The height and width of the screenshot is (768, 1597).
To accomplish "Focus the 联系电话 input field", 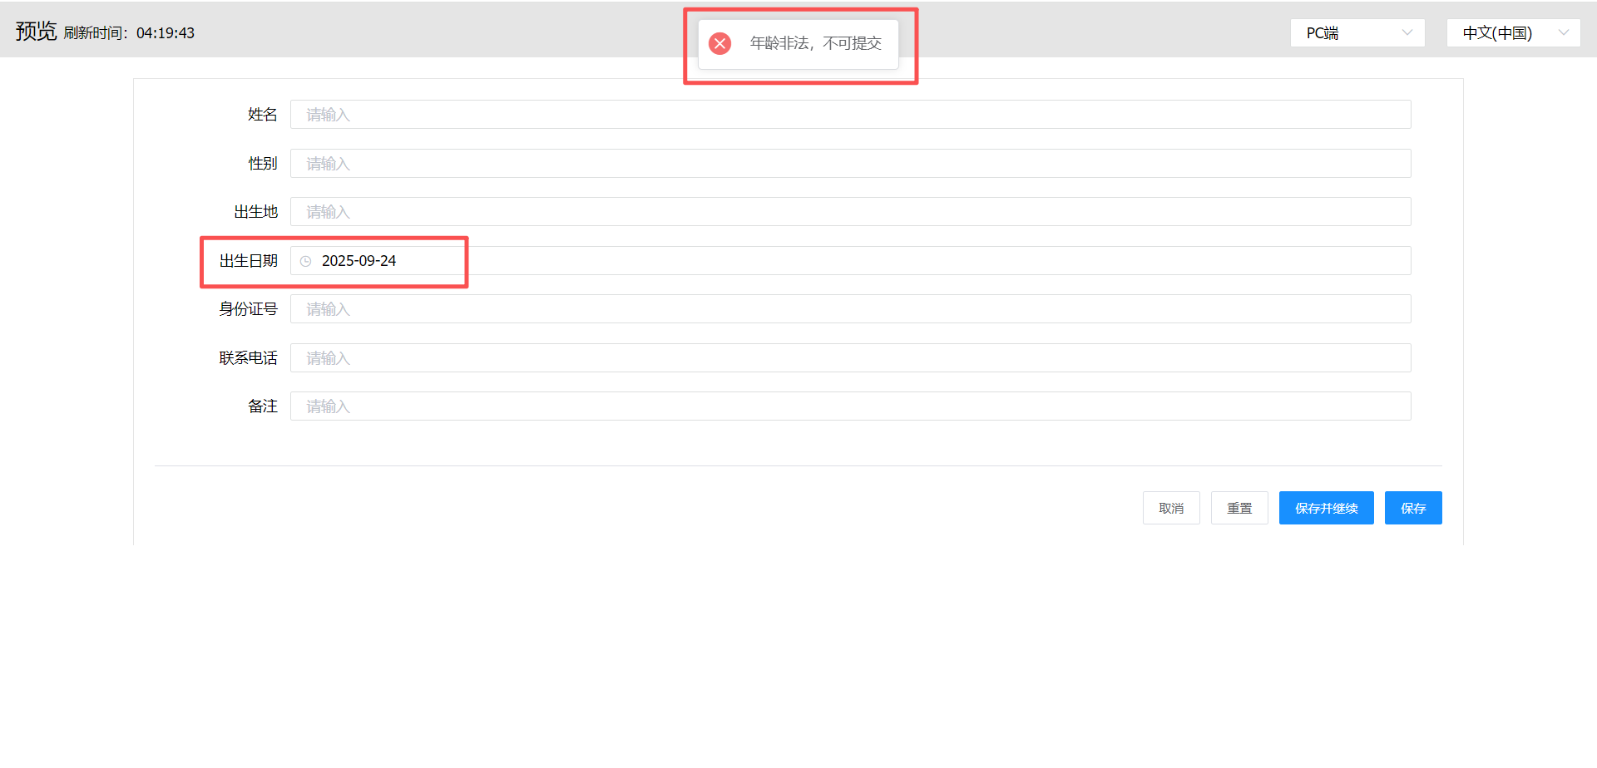I will click(849, 358).
